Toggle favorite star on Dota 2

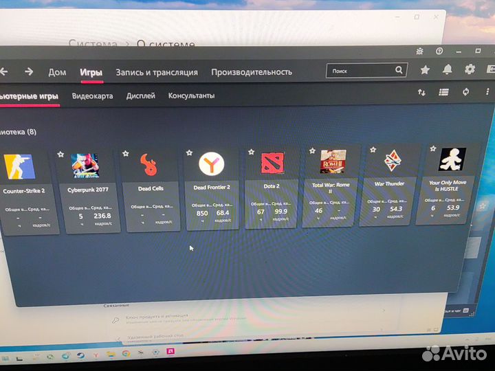tap(251, 151)
